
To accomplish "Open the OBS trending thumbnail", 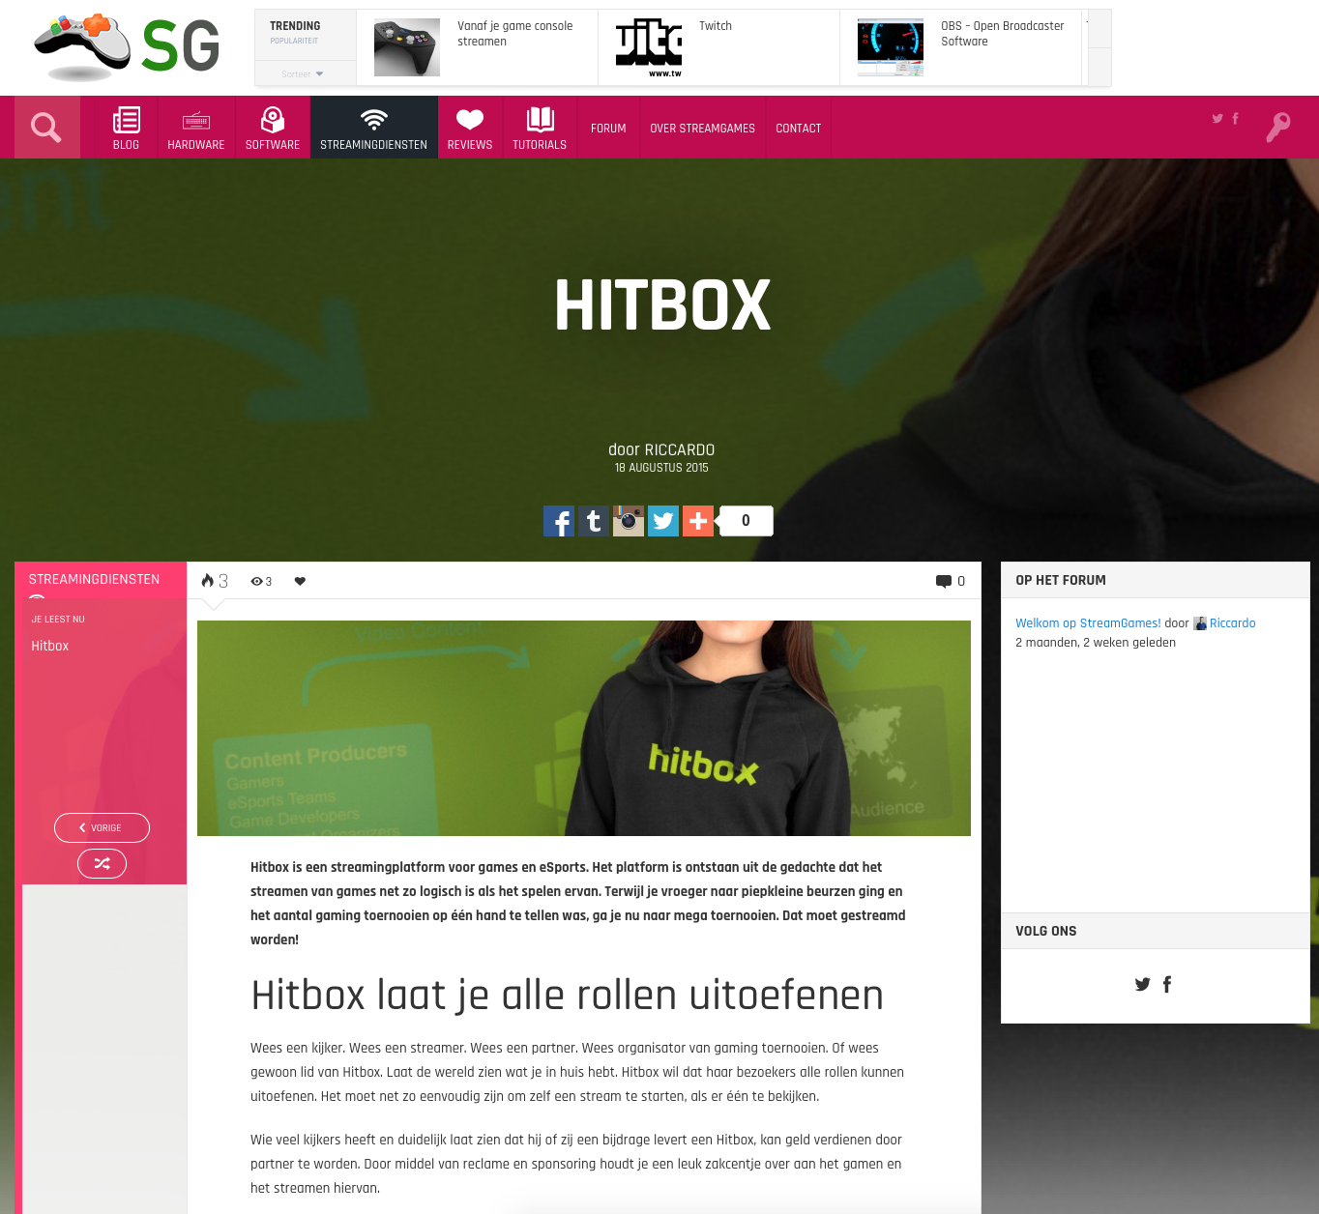I will point(891,47).
